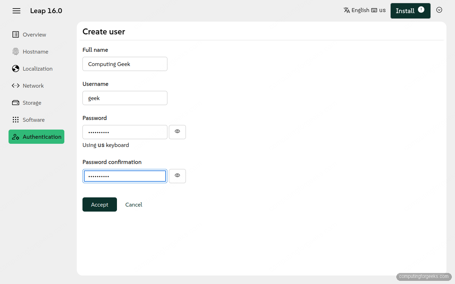This screenshot has height=284, width=455.
Task: Focus the Password confirmation field
Action: (x=125, y=176)
